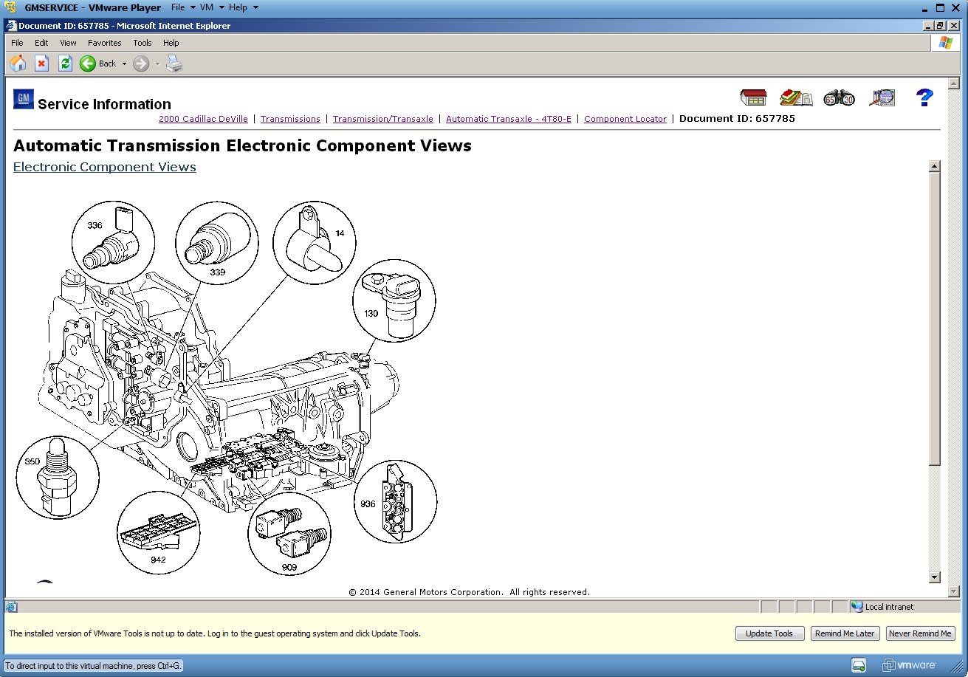The height and width of the screenshot is (677, 968).
Task: Open the Back button history dropdown arrow
Action: pyautogui.click(x=124, y=64)
